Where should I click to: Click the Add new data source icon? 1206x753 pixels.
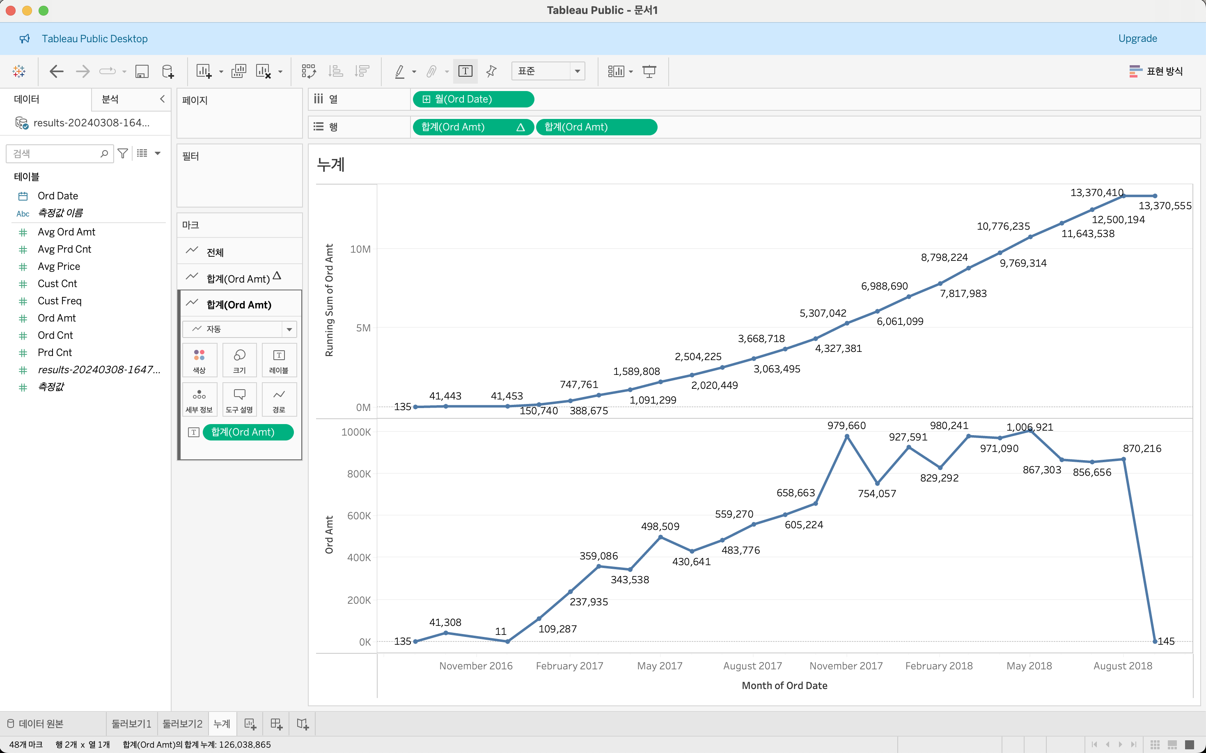168,71
